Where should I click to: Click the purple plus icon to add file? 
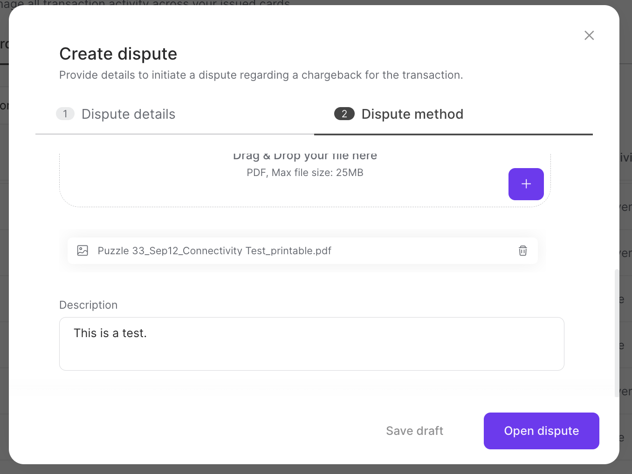click(x=526, y=184)
